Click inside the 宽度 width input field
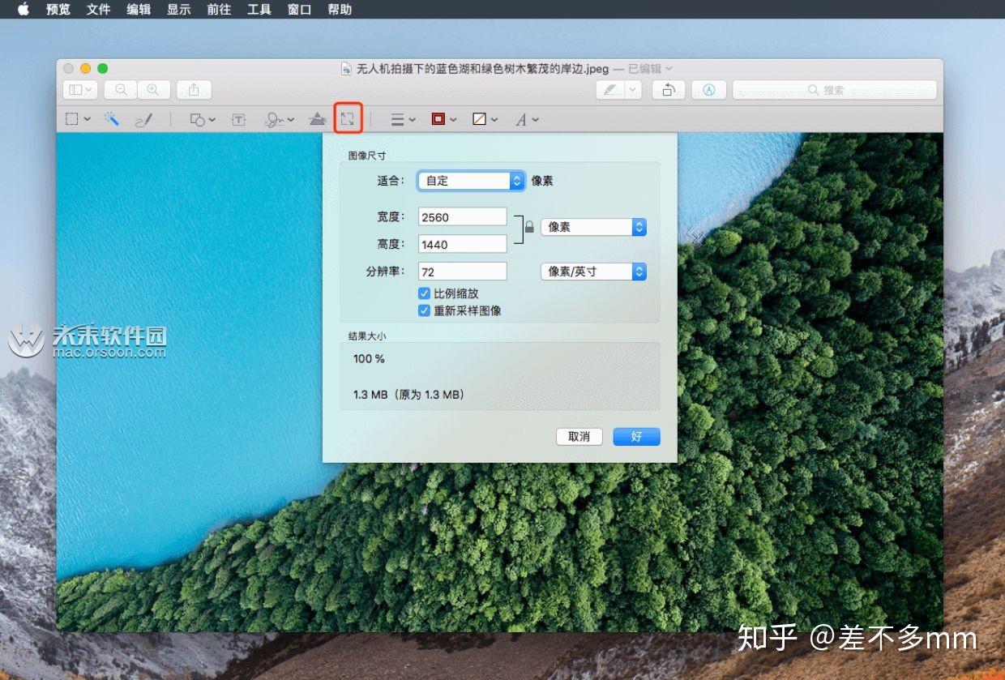This screenshot has height=680, width=1005. tap(462, 216)
